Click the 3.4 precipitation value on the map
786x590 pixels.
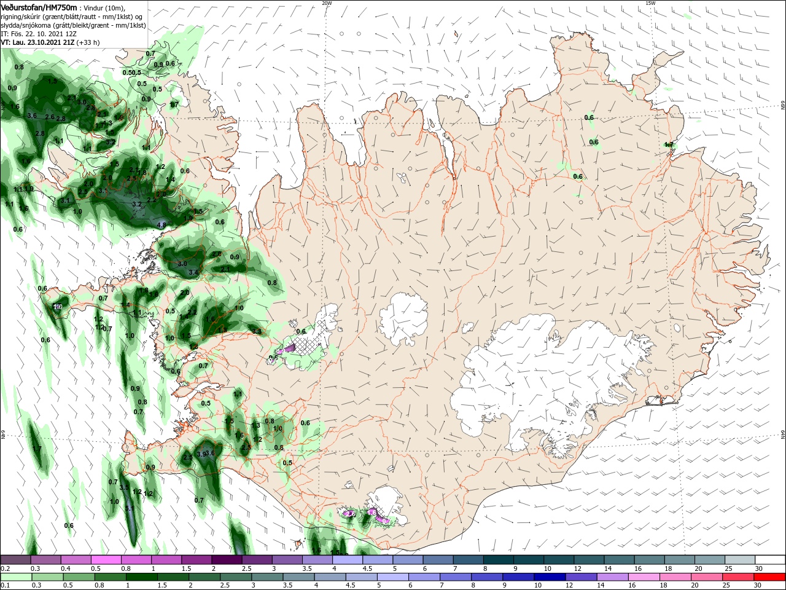point(193,272)
